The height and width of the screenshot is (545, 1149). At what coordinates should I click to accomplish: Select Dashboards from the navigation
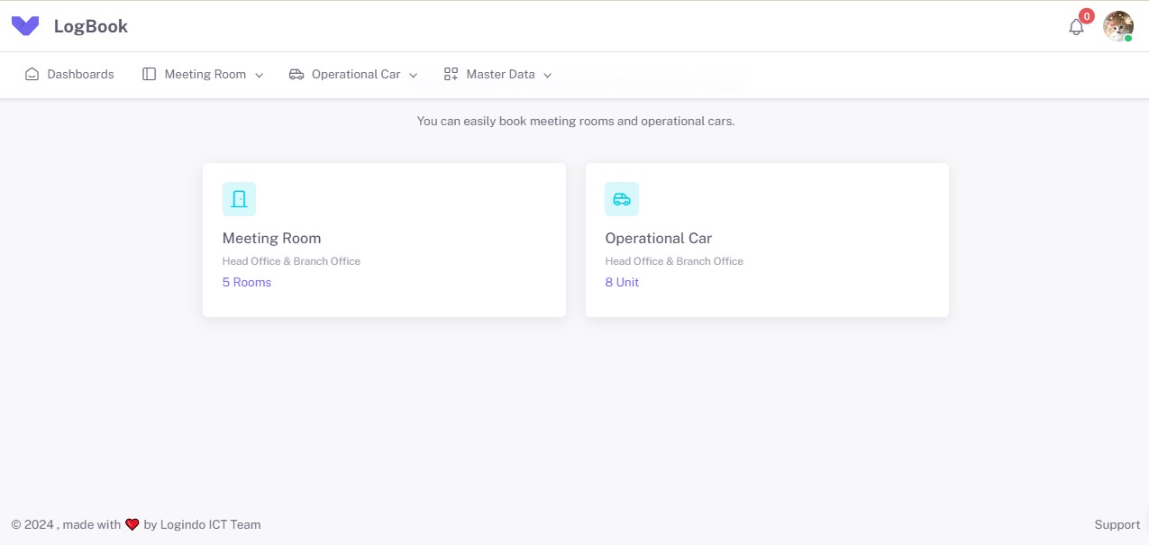point(80,74)
